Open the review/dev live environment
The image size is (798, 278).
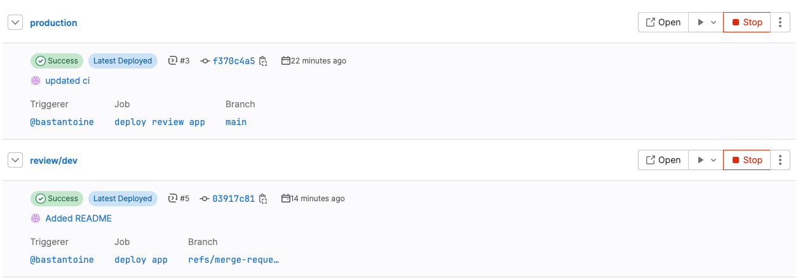coord(663,160)
